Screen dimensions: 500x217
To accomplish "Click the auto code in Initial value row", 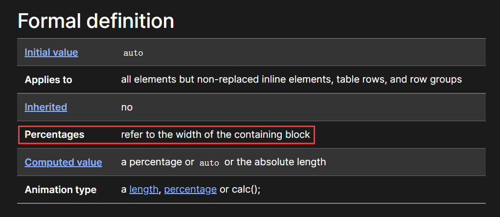I will (133, 53).
